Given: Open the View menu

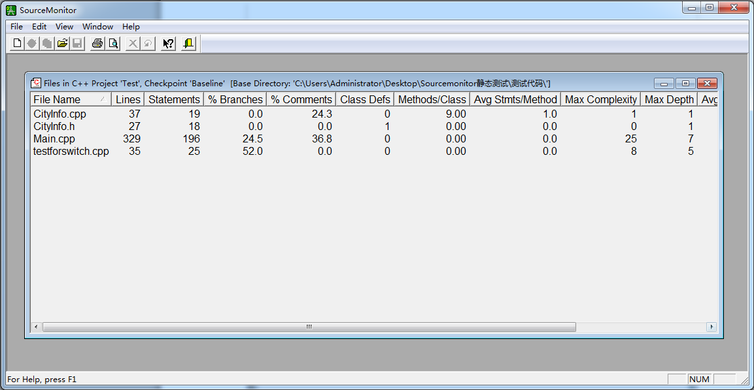Looking at the screenshot, I should 64,27.
